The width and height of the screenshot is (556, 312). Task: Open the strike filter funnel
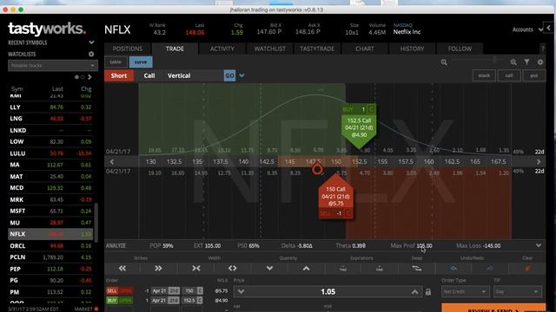point(527,62)
